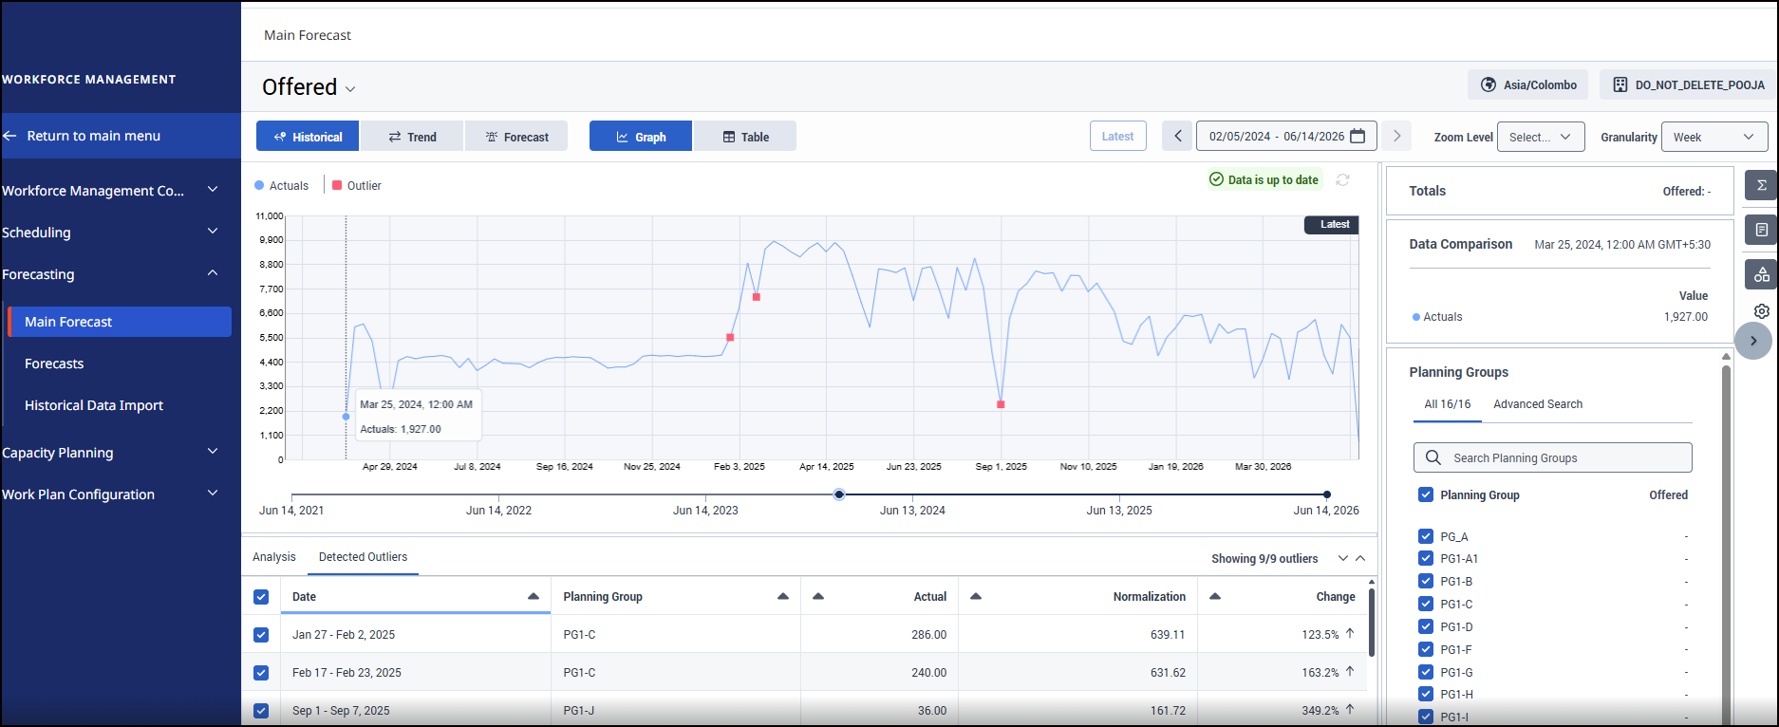Open the settings gear icon
The image size is (1779, 727).
1761,311
